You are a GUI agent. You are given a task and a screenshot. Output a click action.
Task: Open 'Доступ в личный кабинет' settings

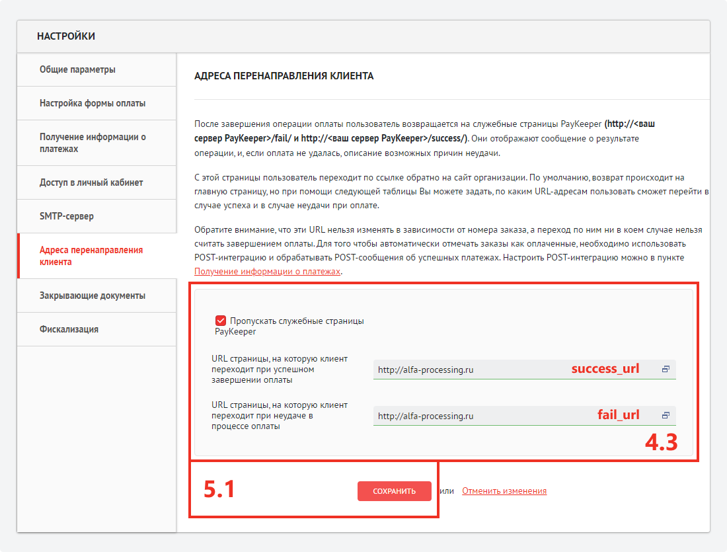pyautogui.click(x=91, y=182)
